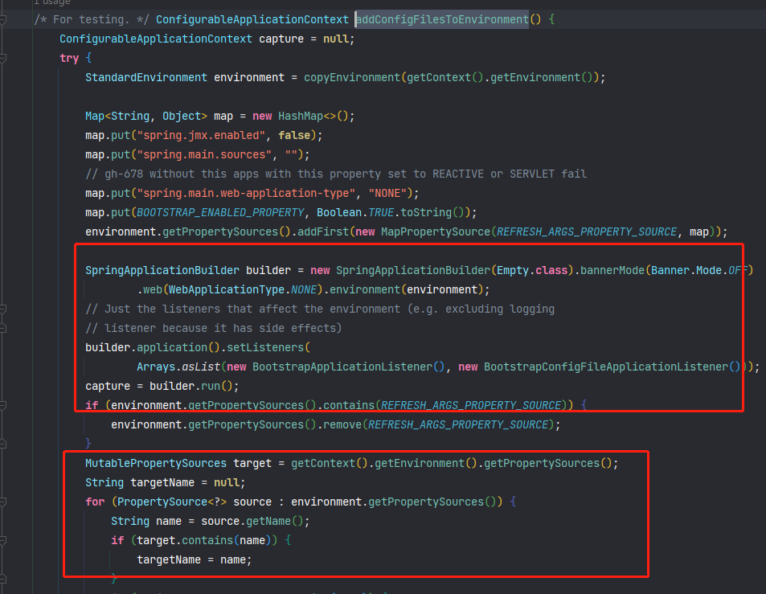Screen dimensions: 766x594
Task: Click the addFirst method call
Action: coord(323,232)
